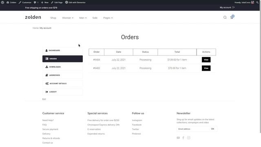Open the Facebook text link in footer
Image resolution: width=261 pixels, height=147 pixels.
click(137, 125)
